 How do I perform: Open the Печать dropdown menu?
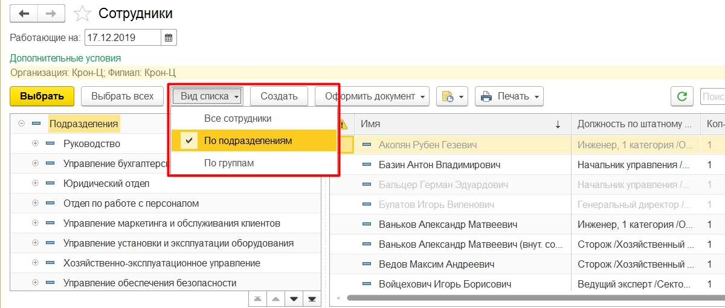[x=509, y=96]
